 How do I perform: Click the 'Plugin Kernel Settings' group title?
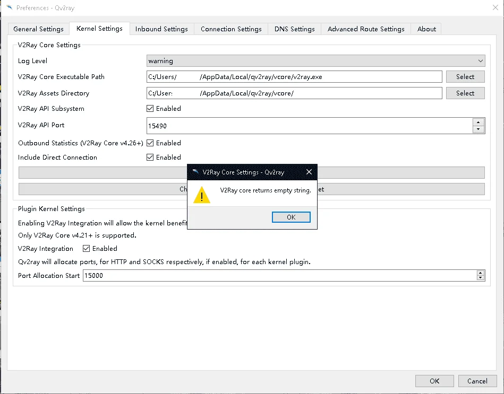click(x=52, y=208)
